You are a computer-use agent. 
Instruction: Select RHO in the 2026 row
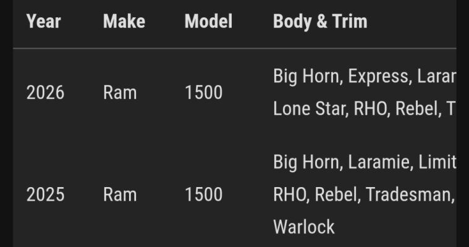370,108
